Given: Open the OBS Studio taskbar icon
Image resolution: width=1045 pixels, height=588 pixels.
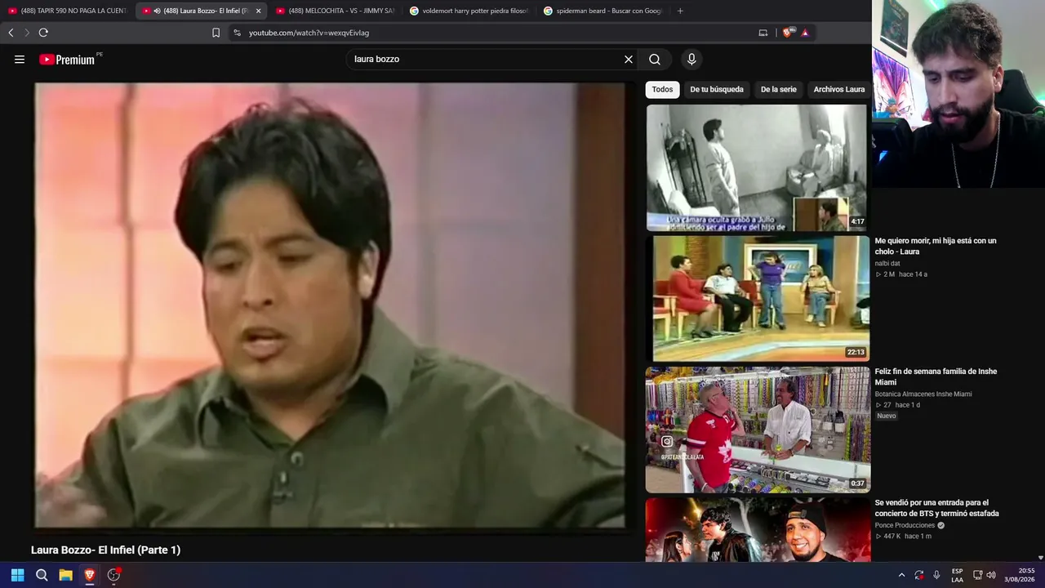Looking at the screenshot, I should pyautogui.click(x=114, y=575).
